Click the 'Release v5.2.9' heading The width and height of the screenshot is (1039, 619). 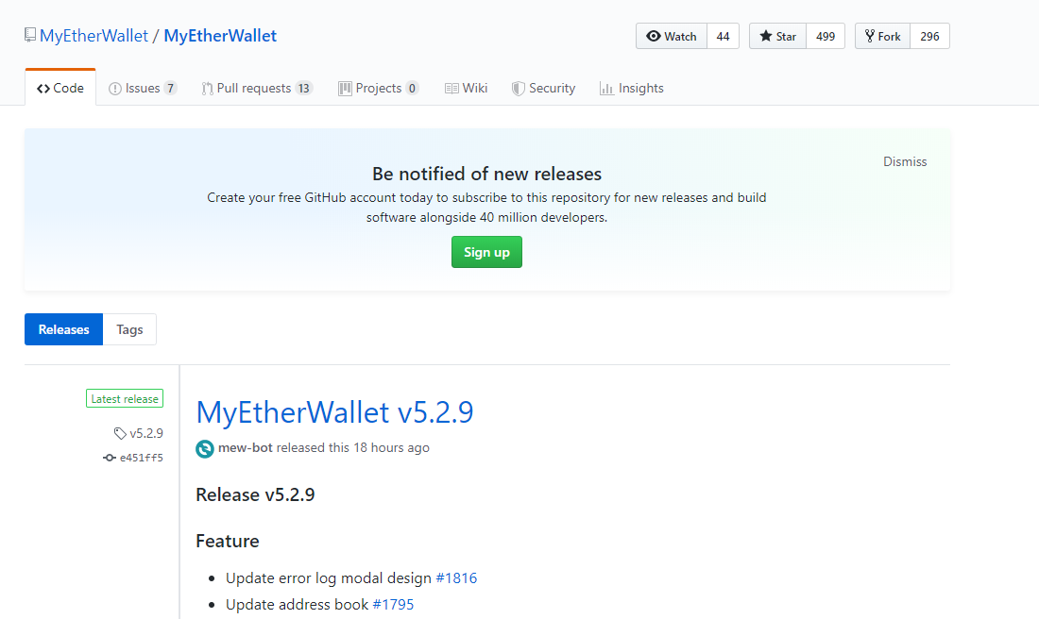(x=255, y=495)
